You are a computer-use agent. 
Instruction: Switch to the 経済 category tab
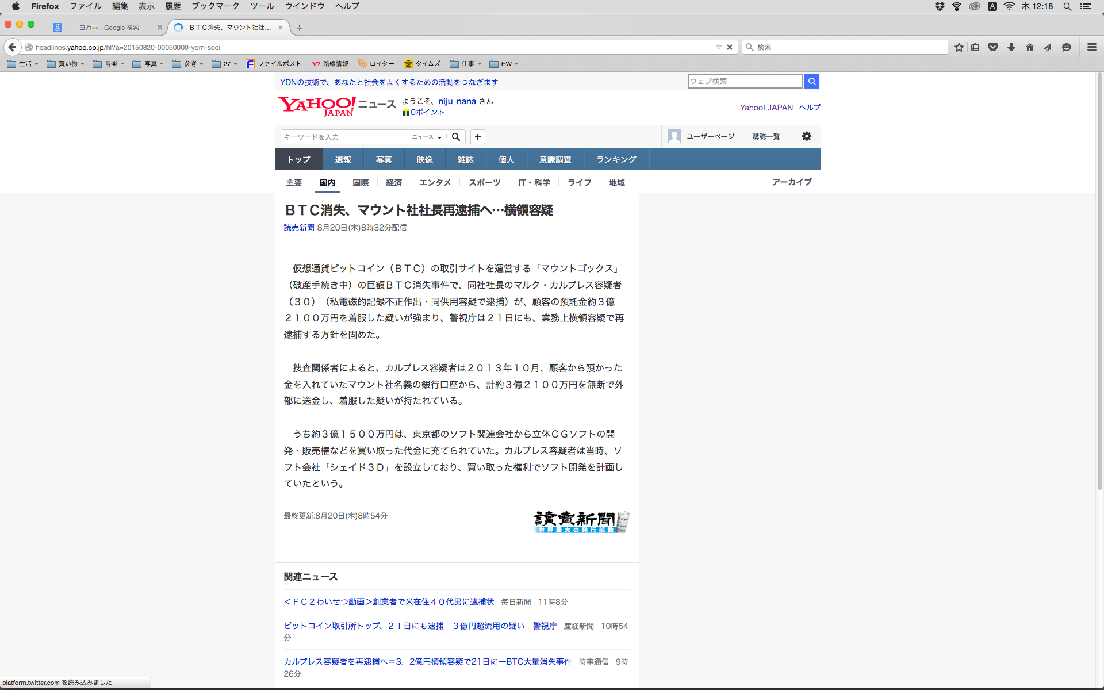(394, 182)
